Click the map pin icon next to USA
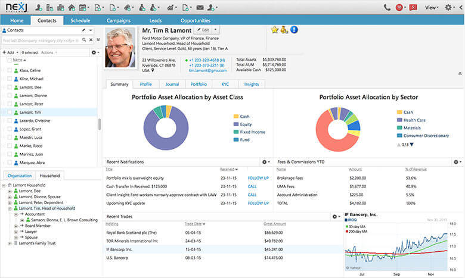465x278 pixels. click(x=153, y=70)
